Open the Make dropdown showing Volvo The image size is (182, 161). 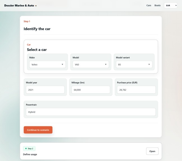pos(47,64)
